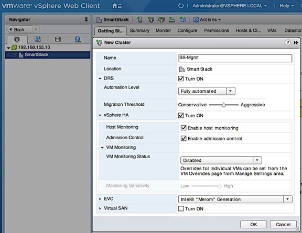Switch to the VMs tab
The width and height of the screenshot is (302, 233).
(x=272, y=30)
